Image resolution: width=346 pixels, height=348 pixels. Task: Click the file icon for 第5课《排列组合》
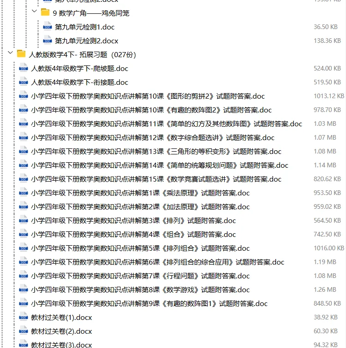24,247
